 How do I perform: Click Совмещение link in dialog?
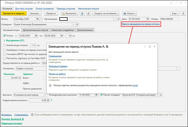point(55,56)
